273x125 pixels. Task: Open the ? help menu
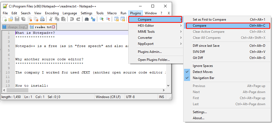point(161,13)
